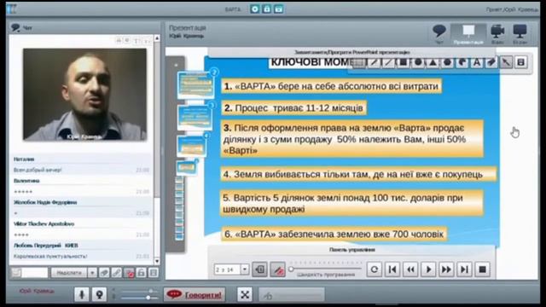Select the line drawing tool in annotation toolbar
Screen dimensions: 546x307
coord(388,62)
